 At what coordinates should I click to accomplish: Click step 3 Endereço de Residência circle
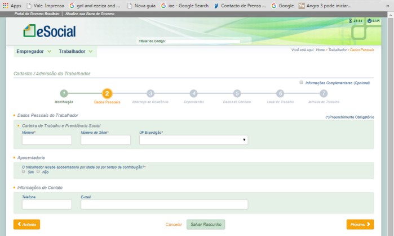coord(150,94)
